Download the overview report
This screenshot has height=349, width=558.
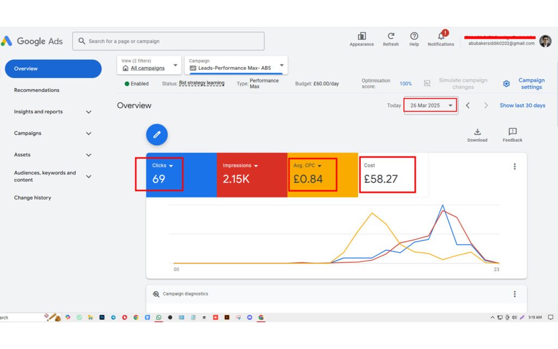477,135
